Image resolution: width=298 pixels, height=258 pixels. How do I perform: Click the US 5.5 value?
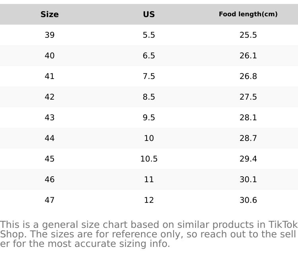pos(149,35)
